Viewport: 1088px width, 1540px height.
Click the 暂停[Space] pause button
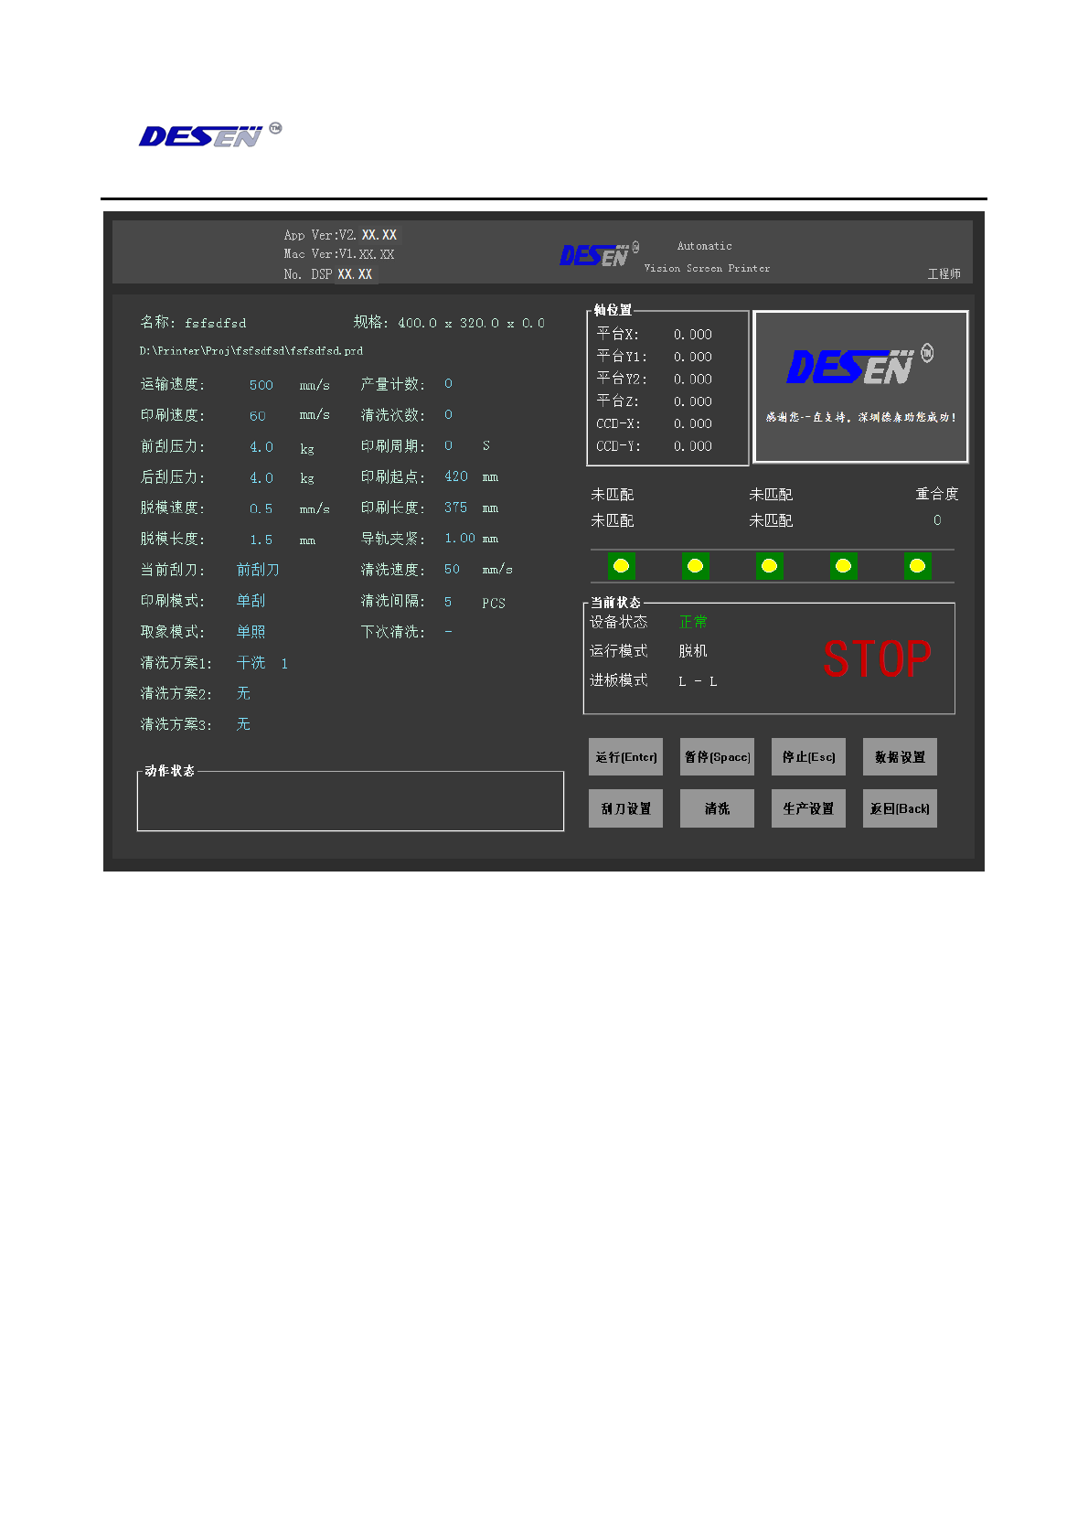[x=717, y=757]
